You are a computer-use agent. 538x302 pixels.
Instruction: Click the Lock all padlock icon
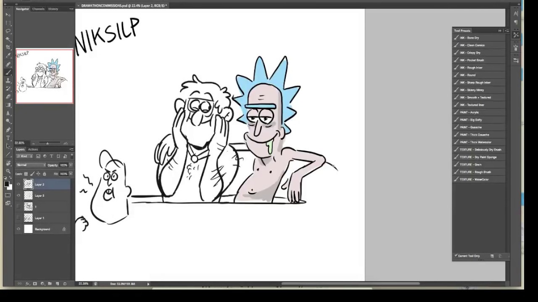point(44,174)
